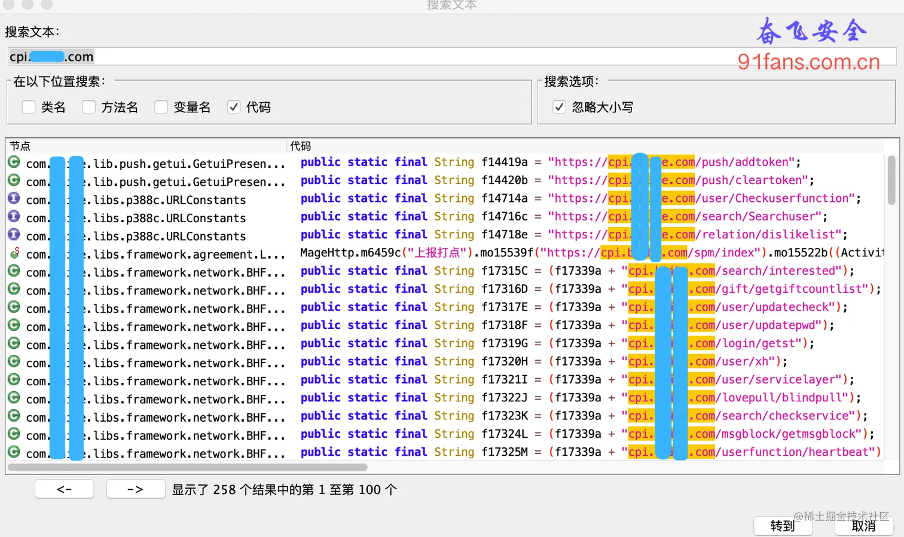The height and width of the screenshot is (537, 904).
Task: Click the method icon of the MageHttp.m6459c row
Action: [x=14, y=253]
